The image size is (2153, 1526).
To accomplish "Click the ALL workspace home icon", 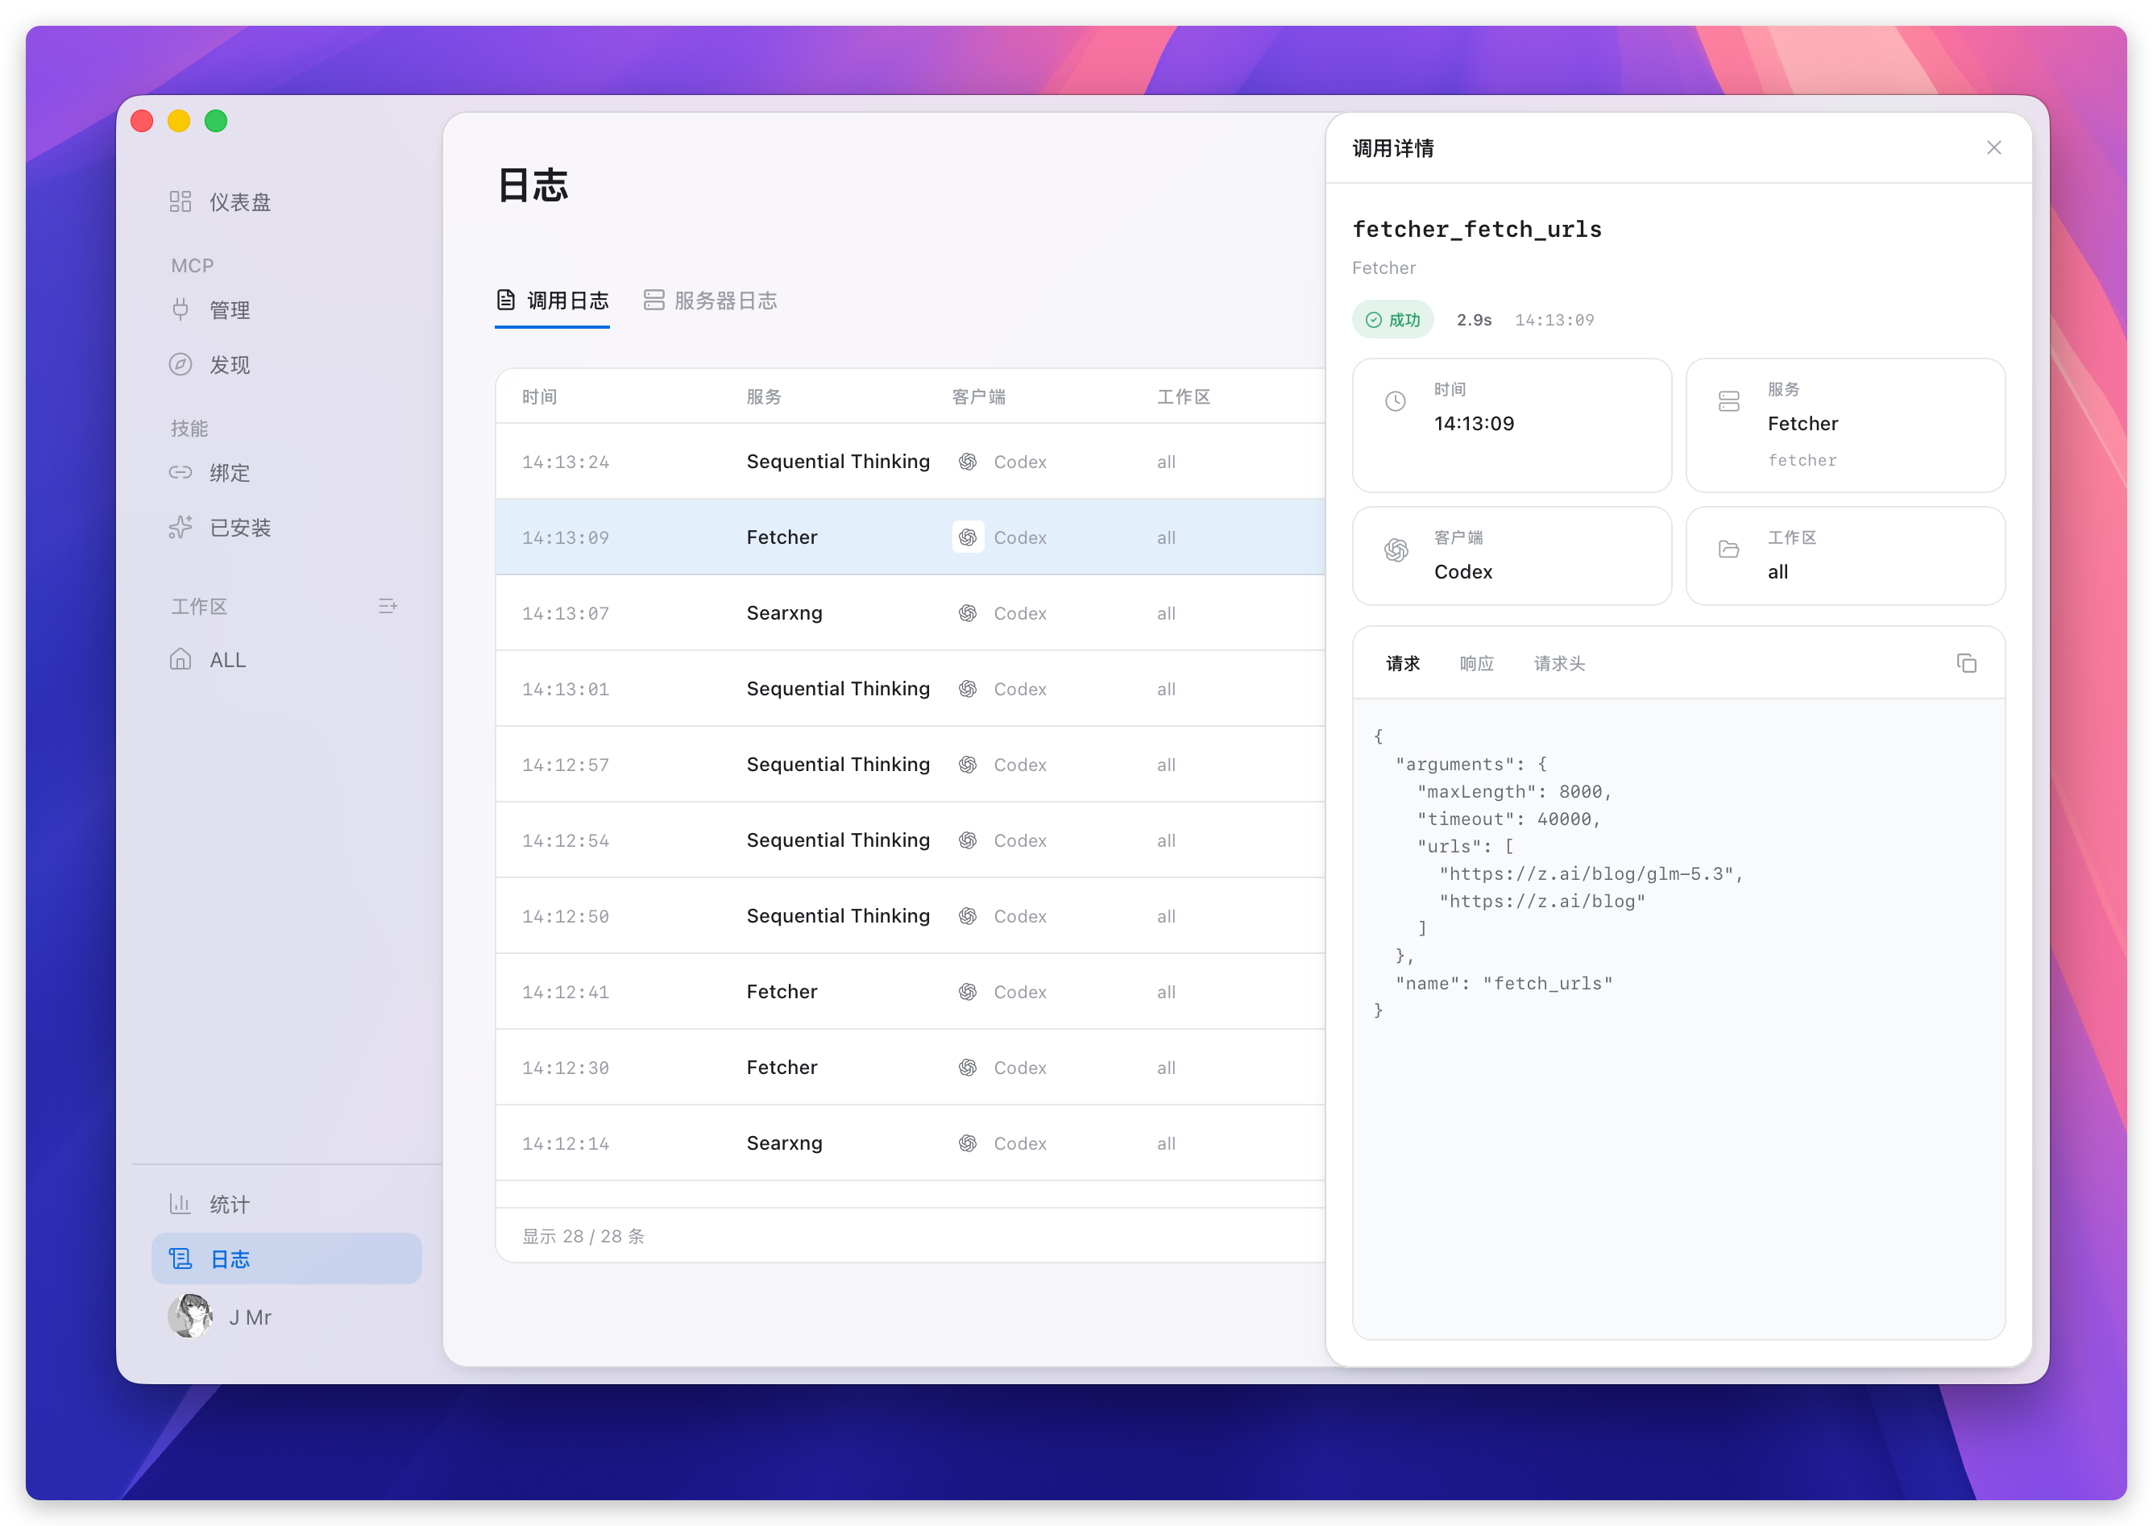I will tap(180, 660).
